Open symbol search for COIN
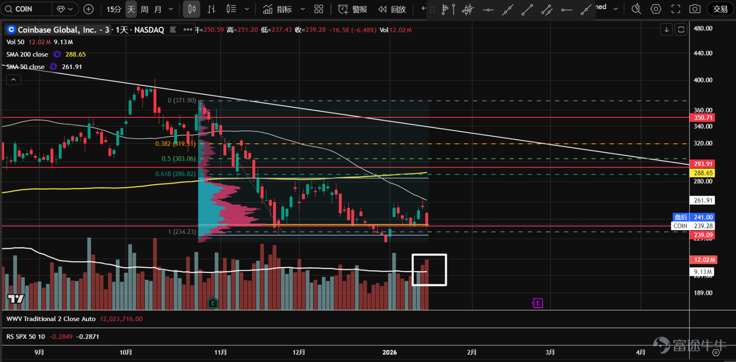Image resolution: width=736 pixels, height=362 pixels. 25,9
